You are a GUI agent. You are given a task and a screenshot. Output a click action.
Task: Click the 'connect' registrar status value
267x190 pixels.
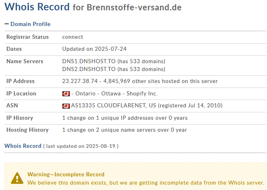coord(73,37)
